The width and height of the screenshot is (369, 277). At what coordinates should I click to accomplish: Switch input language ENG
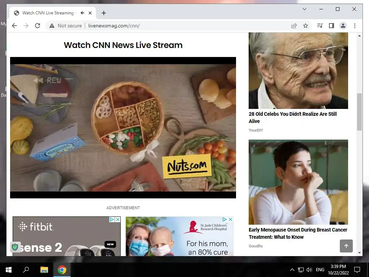tap(320, 270)
